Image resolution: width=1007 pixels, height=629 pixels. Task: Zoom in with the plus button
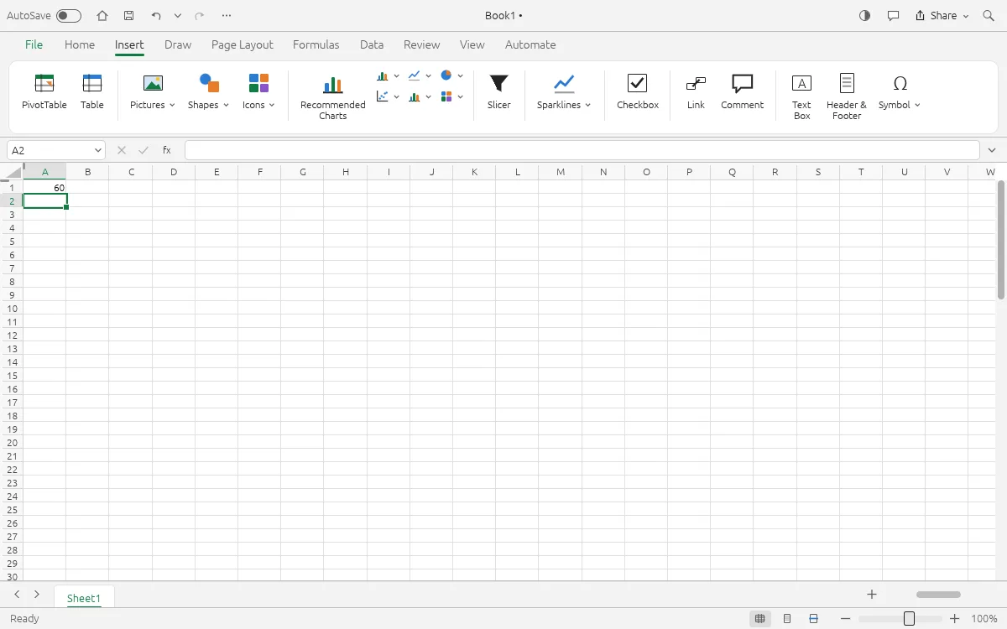[x=954, y=619]
